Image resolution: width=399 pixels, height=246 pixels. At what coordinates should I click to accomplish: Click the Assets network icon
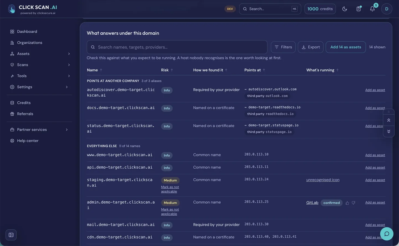(12, 54)
